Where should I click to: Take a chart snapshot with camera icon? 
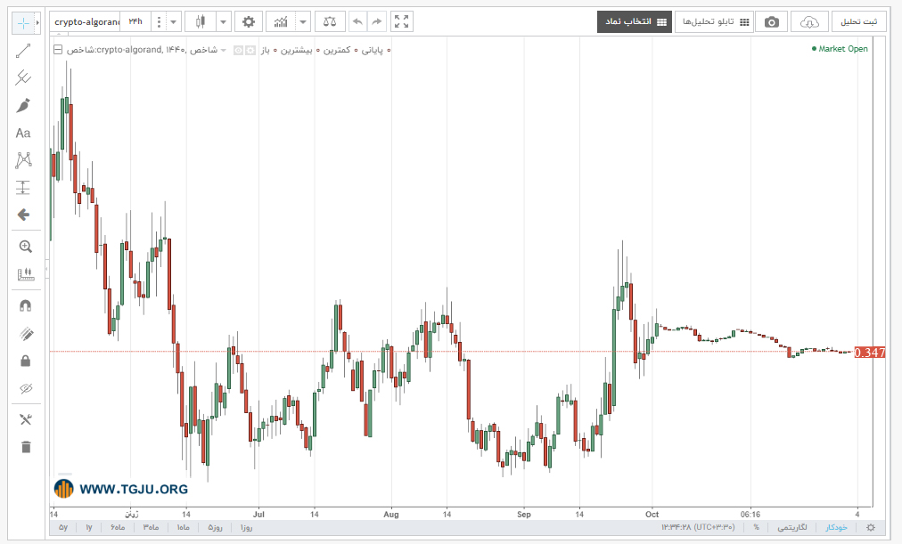pos(771,22)
